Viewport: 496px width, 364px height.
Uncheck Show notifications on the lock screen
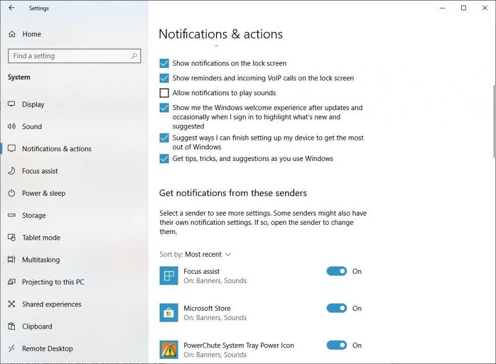pos(164,63)
